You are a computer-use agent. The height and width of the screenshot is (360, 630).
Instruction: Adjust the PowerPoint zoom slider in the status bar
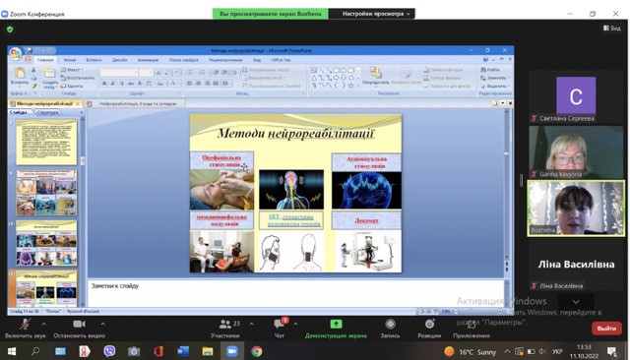pos(478,312)
